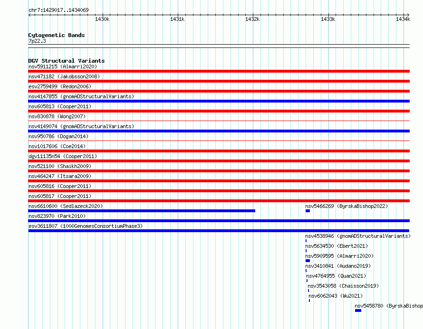The image size is (423, 329).
Task: Click the chr7:1429017..1434069 coordinates label
Action: tap(58, 10)
